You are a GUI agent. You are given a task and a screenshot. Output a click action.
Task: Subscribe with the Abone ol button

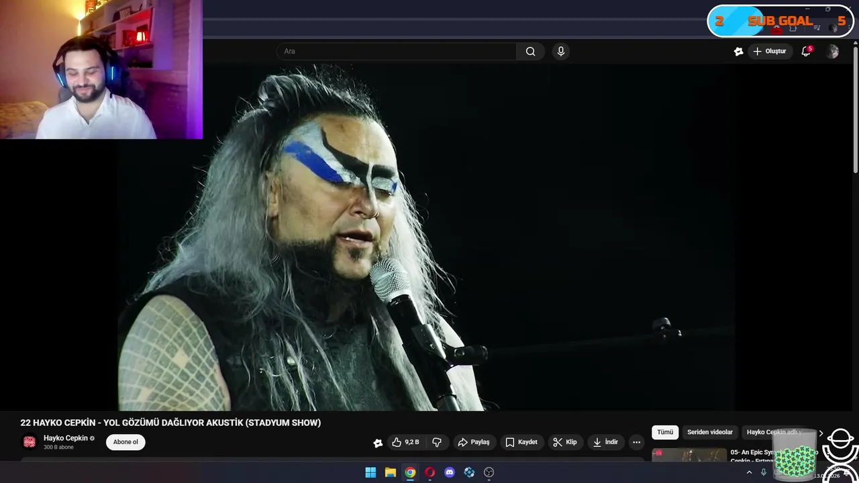click(x=125, y=442)
